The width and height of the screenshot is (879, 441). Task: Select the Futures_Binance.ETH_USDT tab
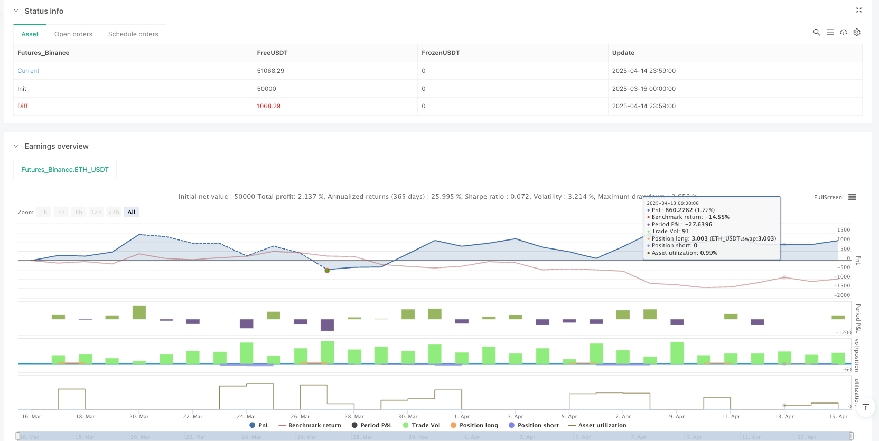[x=64, y=170]
